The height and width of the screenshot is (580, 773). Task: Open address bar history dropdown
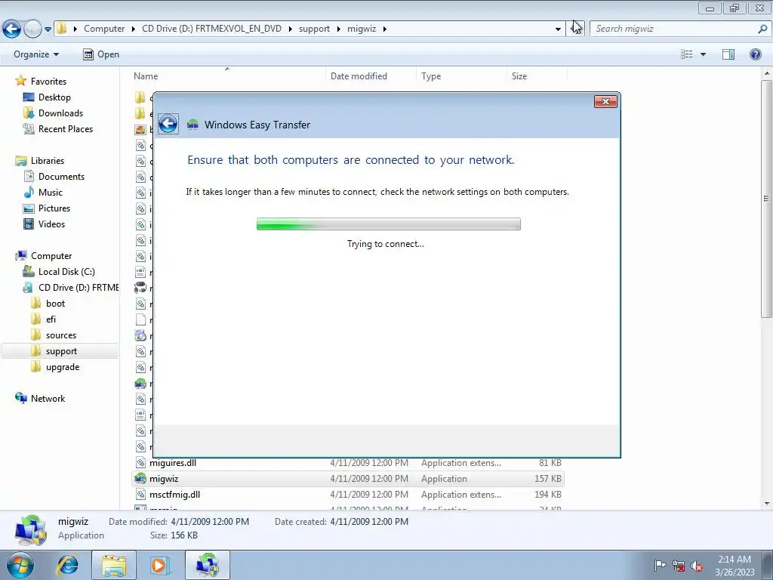[558, 29]
